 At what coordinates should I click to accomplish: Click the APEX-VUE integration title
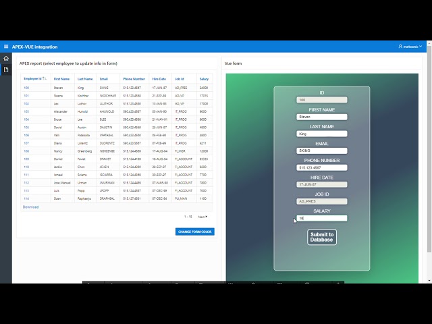[x=34, y=47]
